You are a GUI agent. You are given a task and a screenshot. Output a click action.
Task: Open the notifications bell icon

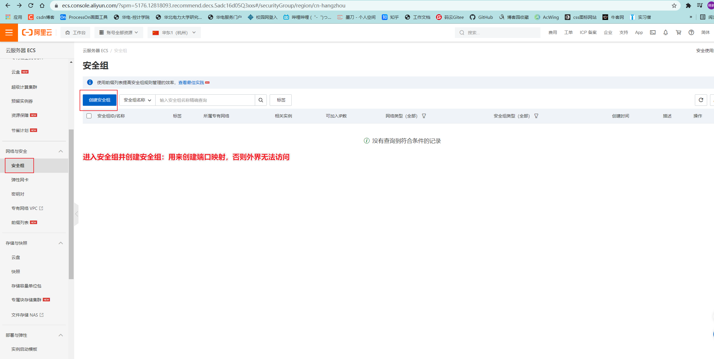[665, 32]
